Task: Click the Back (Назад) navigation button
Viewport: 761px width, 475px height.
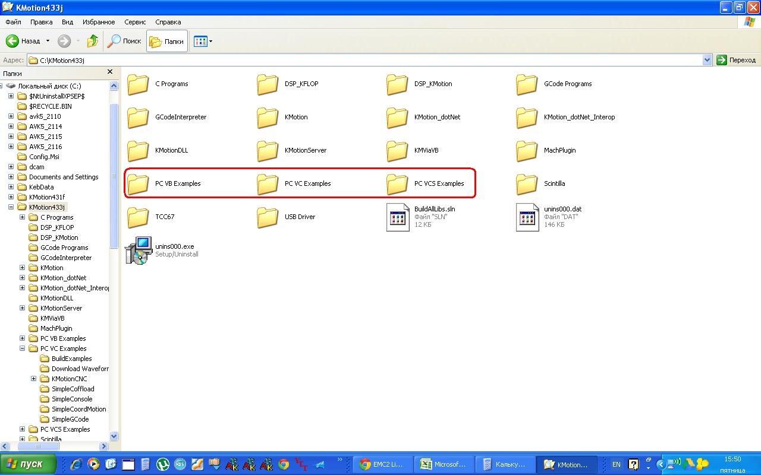Action: click(x=24, y=41)
